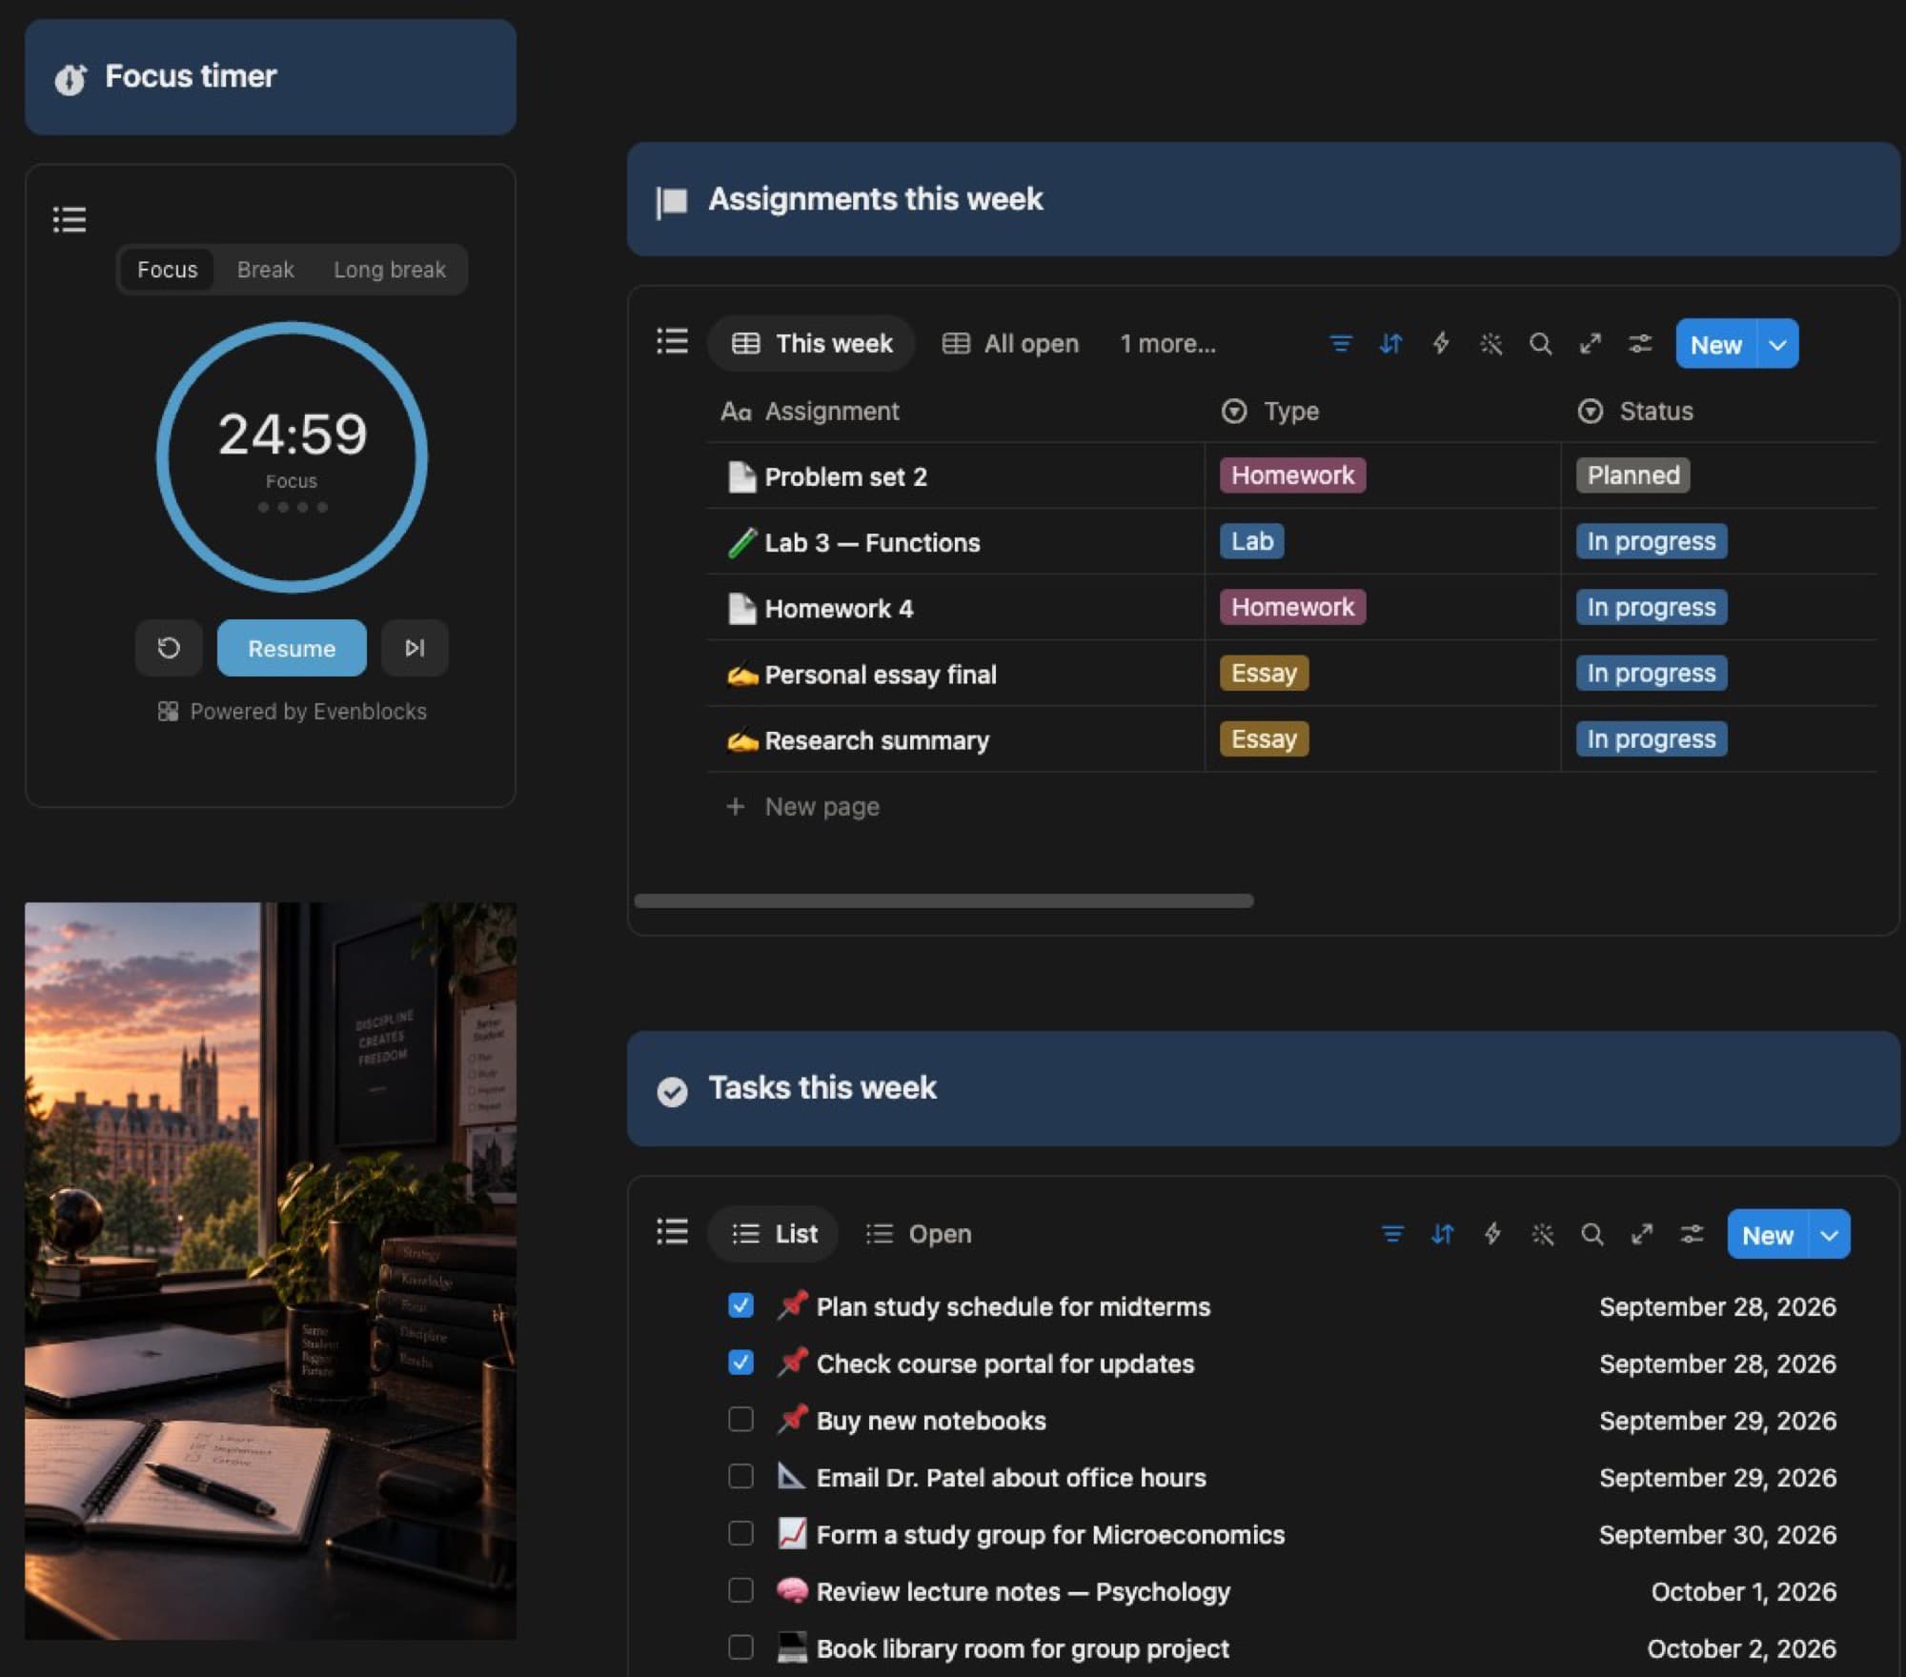Screen dimensions: 1906x1677
Task: Click AI sparkle icon in Assignments toolbar
Action: pos(1490,344)
